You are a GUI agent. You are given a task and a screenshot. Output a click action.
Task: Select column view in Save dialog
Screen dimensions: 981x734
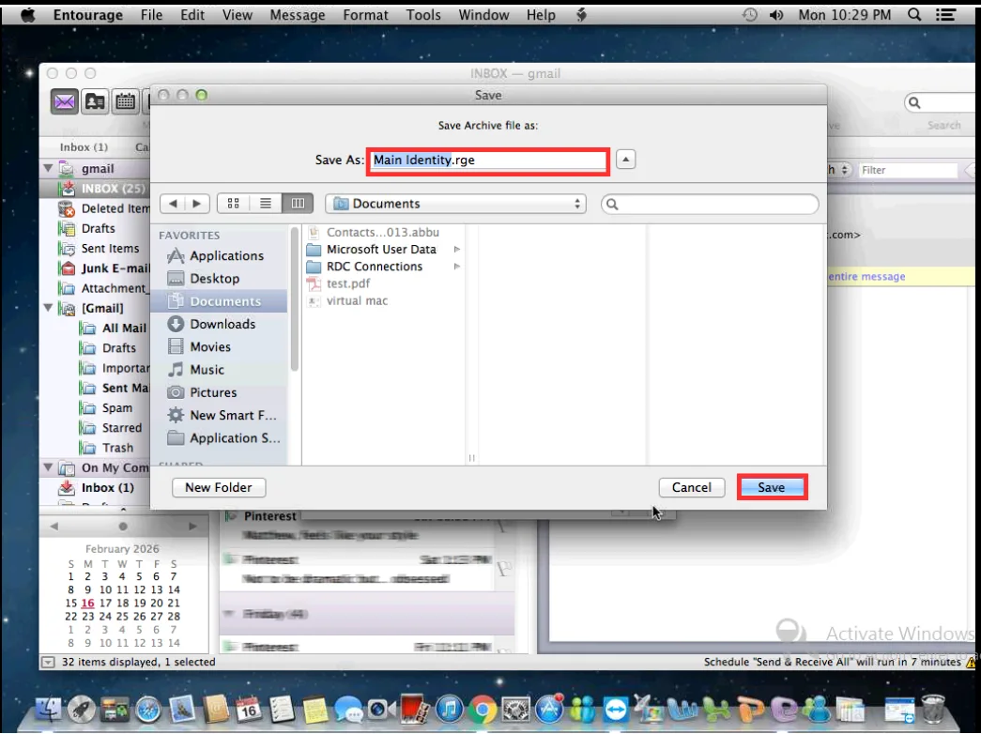(298, 204)
